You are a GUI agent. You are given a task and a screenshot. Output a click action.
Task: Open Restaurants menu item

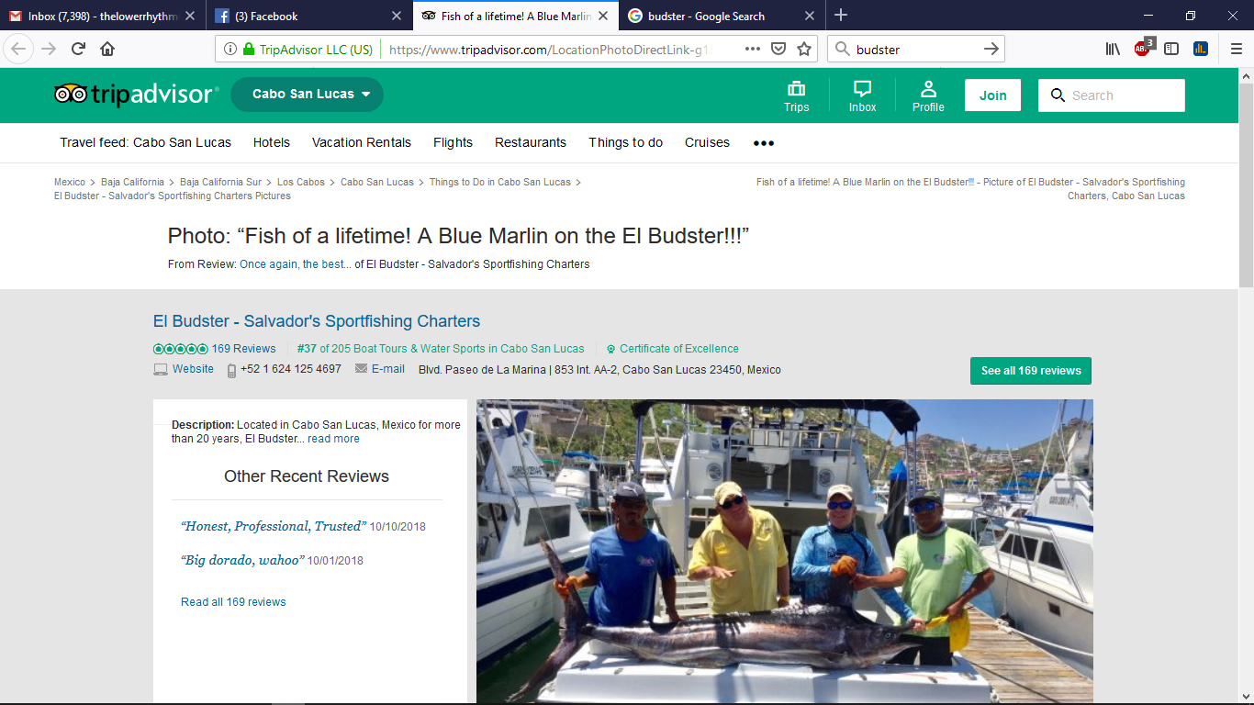coord(531,142)
